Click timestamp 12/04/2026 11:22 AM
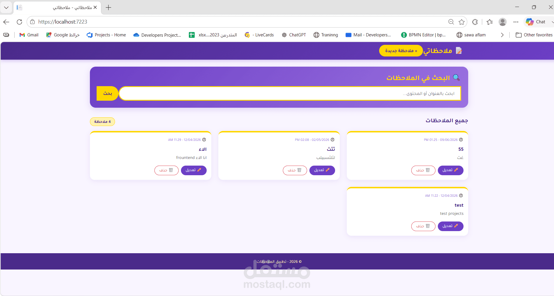Screen dimensions: 554x296 (441, 196)
